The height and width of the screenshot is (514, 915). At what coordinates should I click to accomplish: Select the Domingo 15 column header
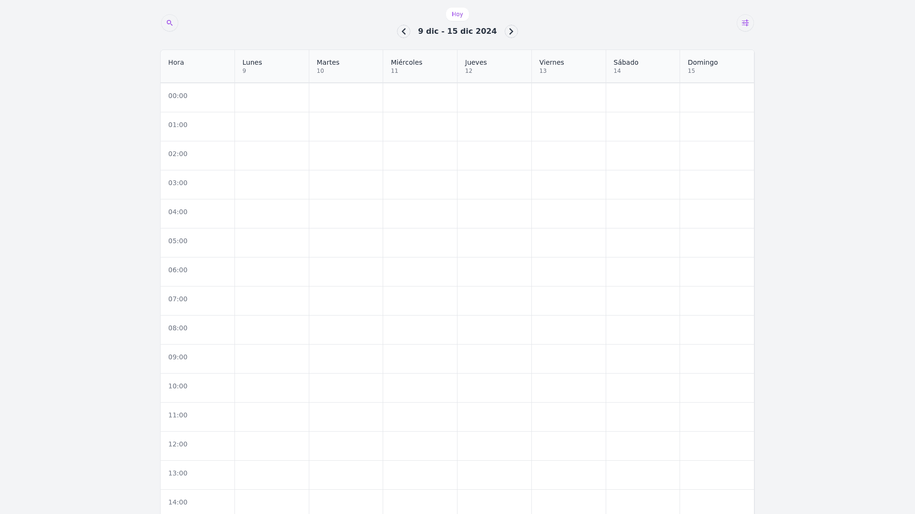(717, 66)
